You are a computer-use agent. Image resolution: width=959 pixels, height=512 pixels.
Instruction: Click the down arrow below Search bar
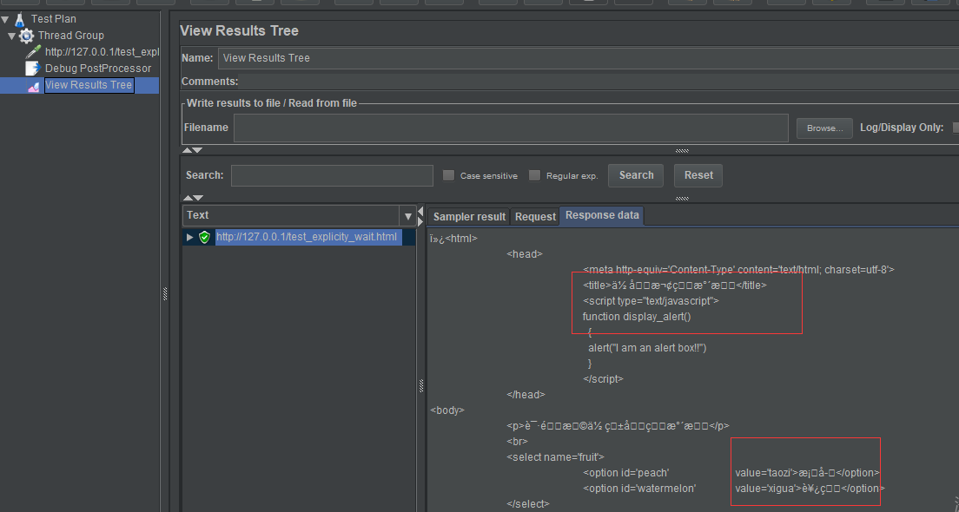point(197,198)
